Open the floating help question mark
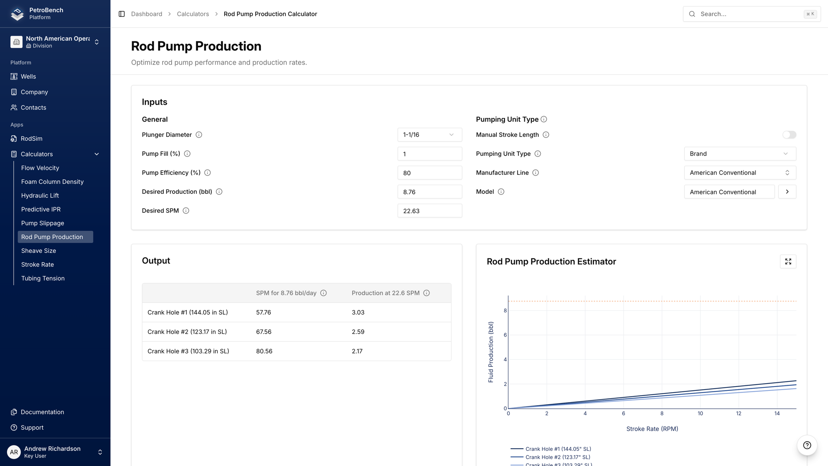The width and height of the screenshot is (828, 466). [806, 445]
